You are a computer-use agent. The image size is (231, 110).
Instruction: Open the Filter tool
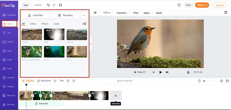pos(136,13)
